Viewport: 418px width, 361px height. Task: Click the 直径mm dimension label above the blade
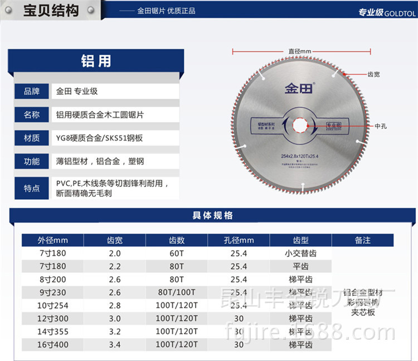pyautogui.click(x=300, y=51)
